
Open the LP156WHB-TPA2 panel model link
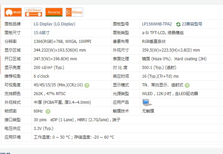coord(157,24)
